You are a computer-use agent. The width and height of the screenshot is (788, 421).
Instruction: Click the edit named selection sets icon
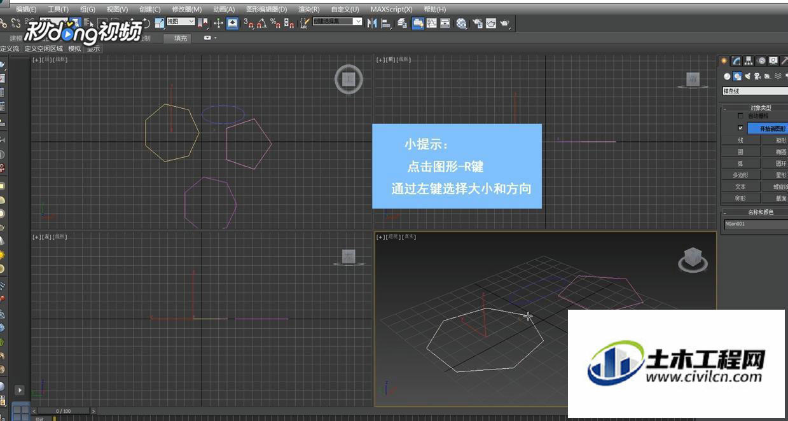[305, 24]
